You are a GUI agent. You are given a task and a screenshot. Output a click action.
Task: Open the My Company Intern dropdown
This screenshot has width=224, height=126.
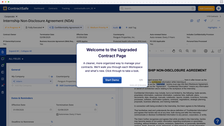(x=32, y=81)
